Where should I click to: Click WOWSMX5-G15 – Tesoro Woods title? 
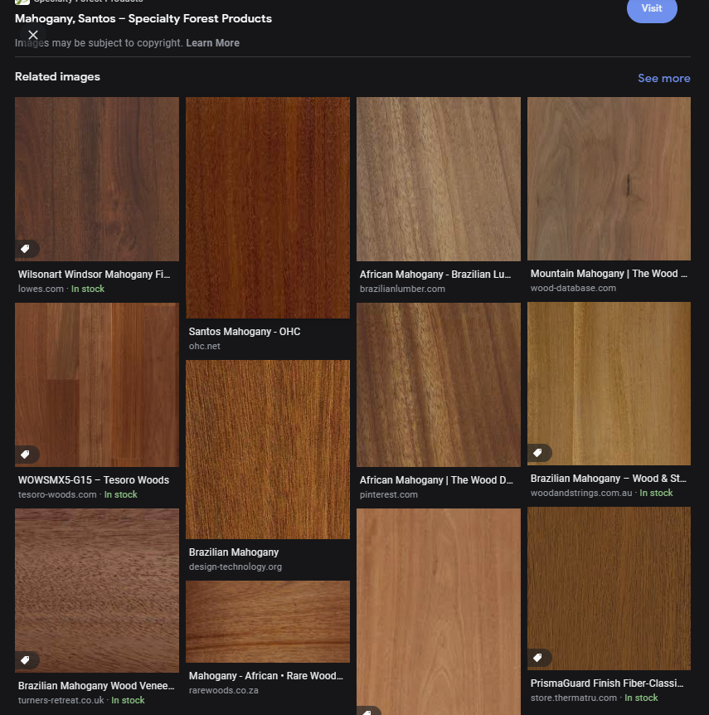[94, 480]
